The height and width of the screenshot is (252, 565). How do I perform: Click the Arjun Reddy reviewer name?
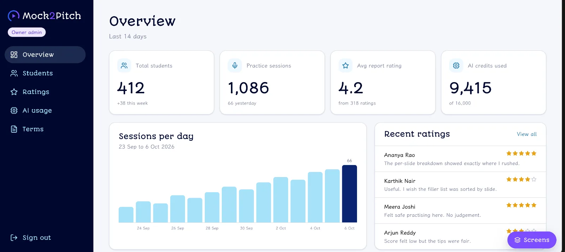(x=400, y=233)
